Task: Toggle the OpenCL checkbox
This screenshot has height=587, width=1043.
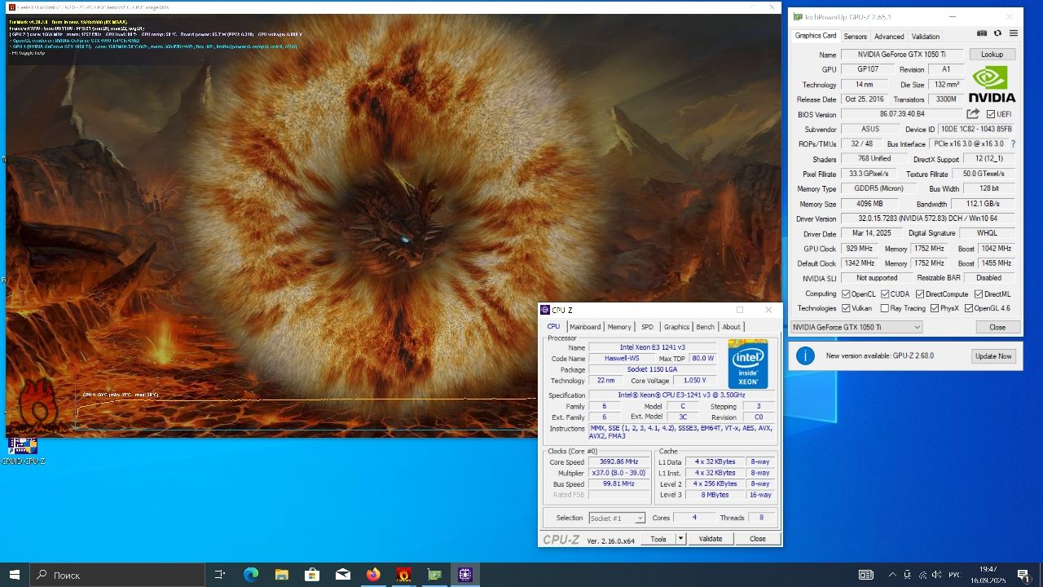Action: click(x=847, y=293)
